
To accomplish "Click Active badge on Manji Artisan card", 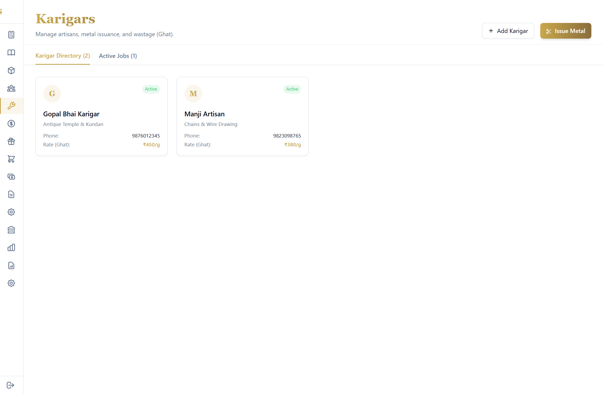I will point(292,89).
